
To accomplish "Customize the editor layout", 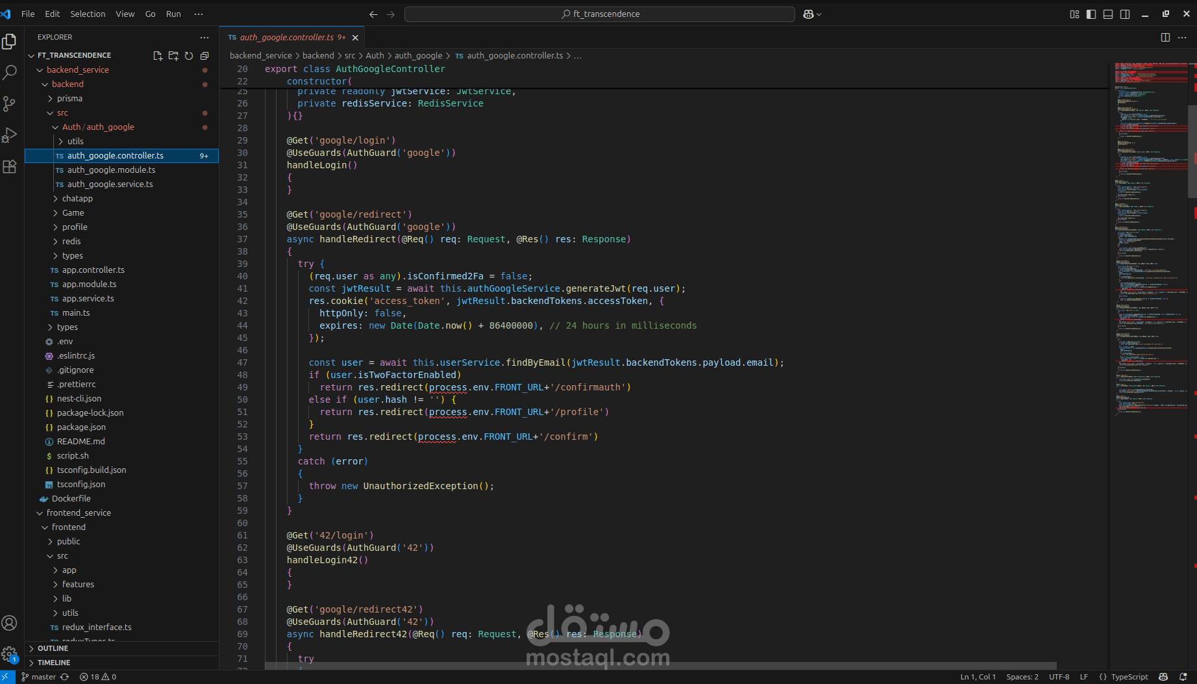I will 1074,14.
